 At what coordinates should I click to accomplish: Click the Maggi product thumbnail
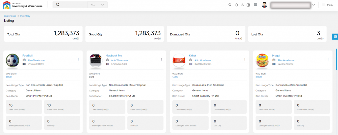262,60
